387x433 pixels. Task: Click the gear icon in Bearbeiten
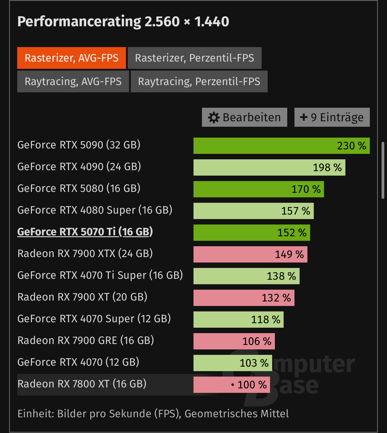(214, 117)
